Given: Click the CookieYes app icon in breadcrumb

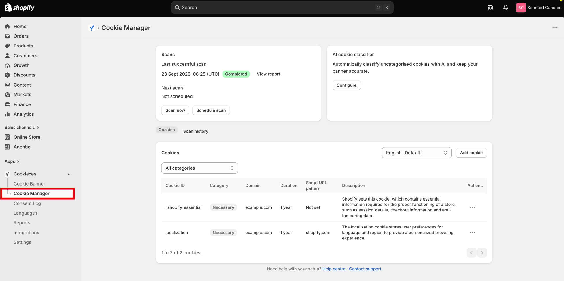Looking at the screenshot, I should pos(92,28).
